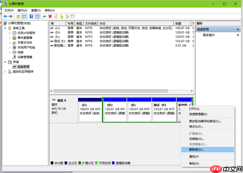Select 事件查看器 in the tree
Image resolution: width=243 pixels, height=173 pixels.
pyautogui.click(x=25, y=38)
